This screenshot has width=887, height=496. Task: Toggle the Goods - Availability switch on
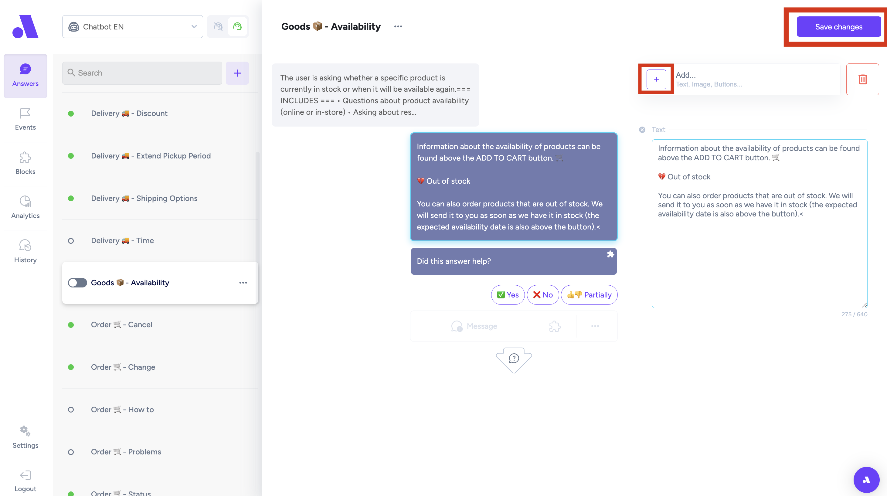tap(77, 283)
